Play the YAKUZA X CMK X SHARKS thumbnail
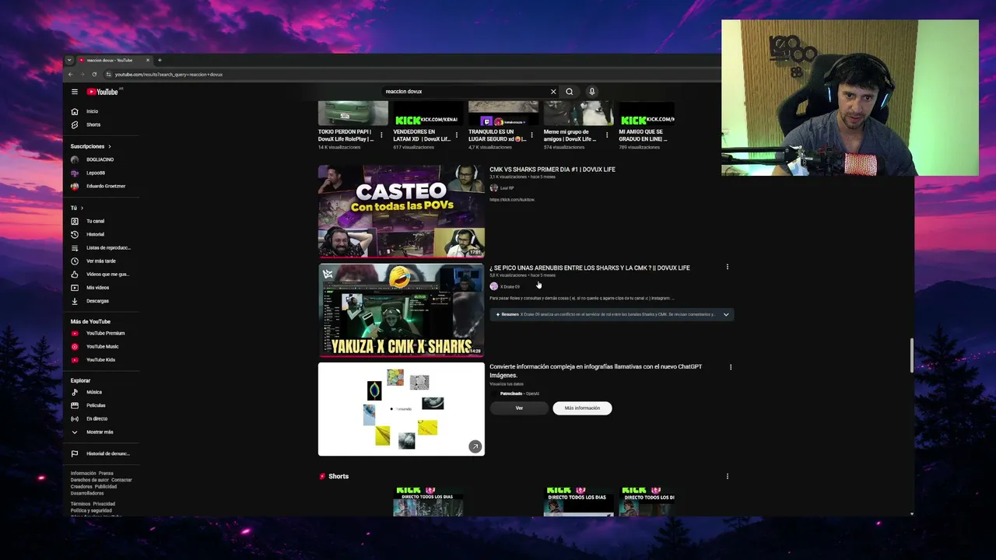Screen dimensions: 996x560 402,310
